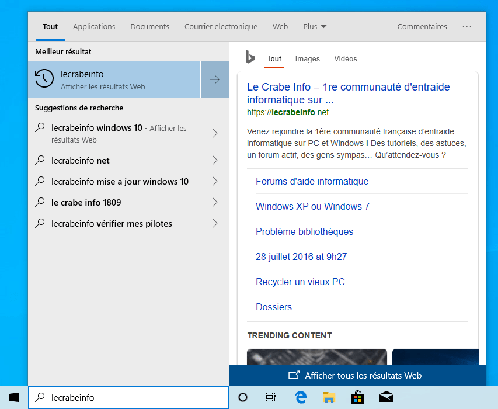This screenshot has height=409, width=498.
Task: Expand the lecrabeinfo windows 10 suggestion chevron
Action: point(215,133)
